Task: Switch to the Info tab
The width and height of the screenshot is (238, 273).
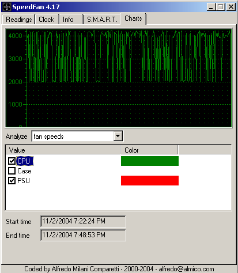Action: tap(71, 20)
